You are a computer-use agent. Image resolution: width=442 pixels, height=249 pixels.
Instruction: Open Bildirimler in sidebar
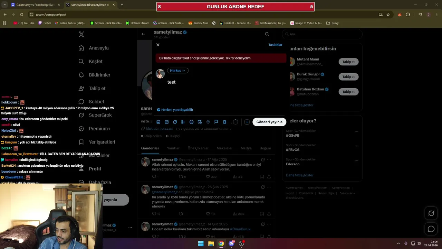point(95,75)
